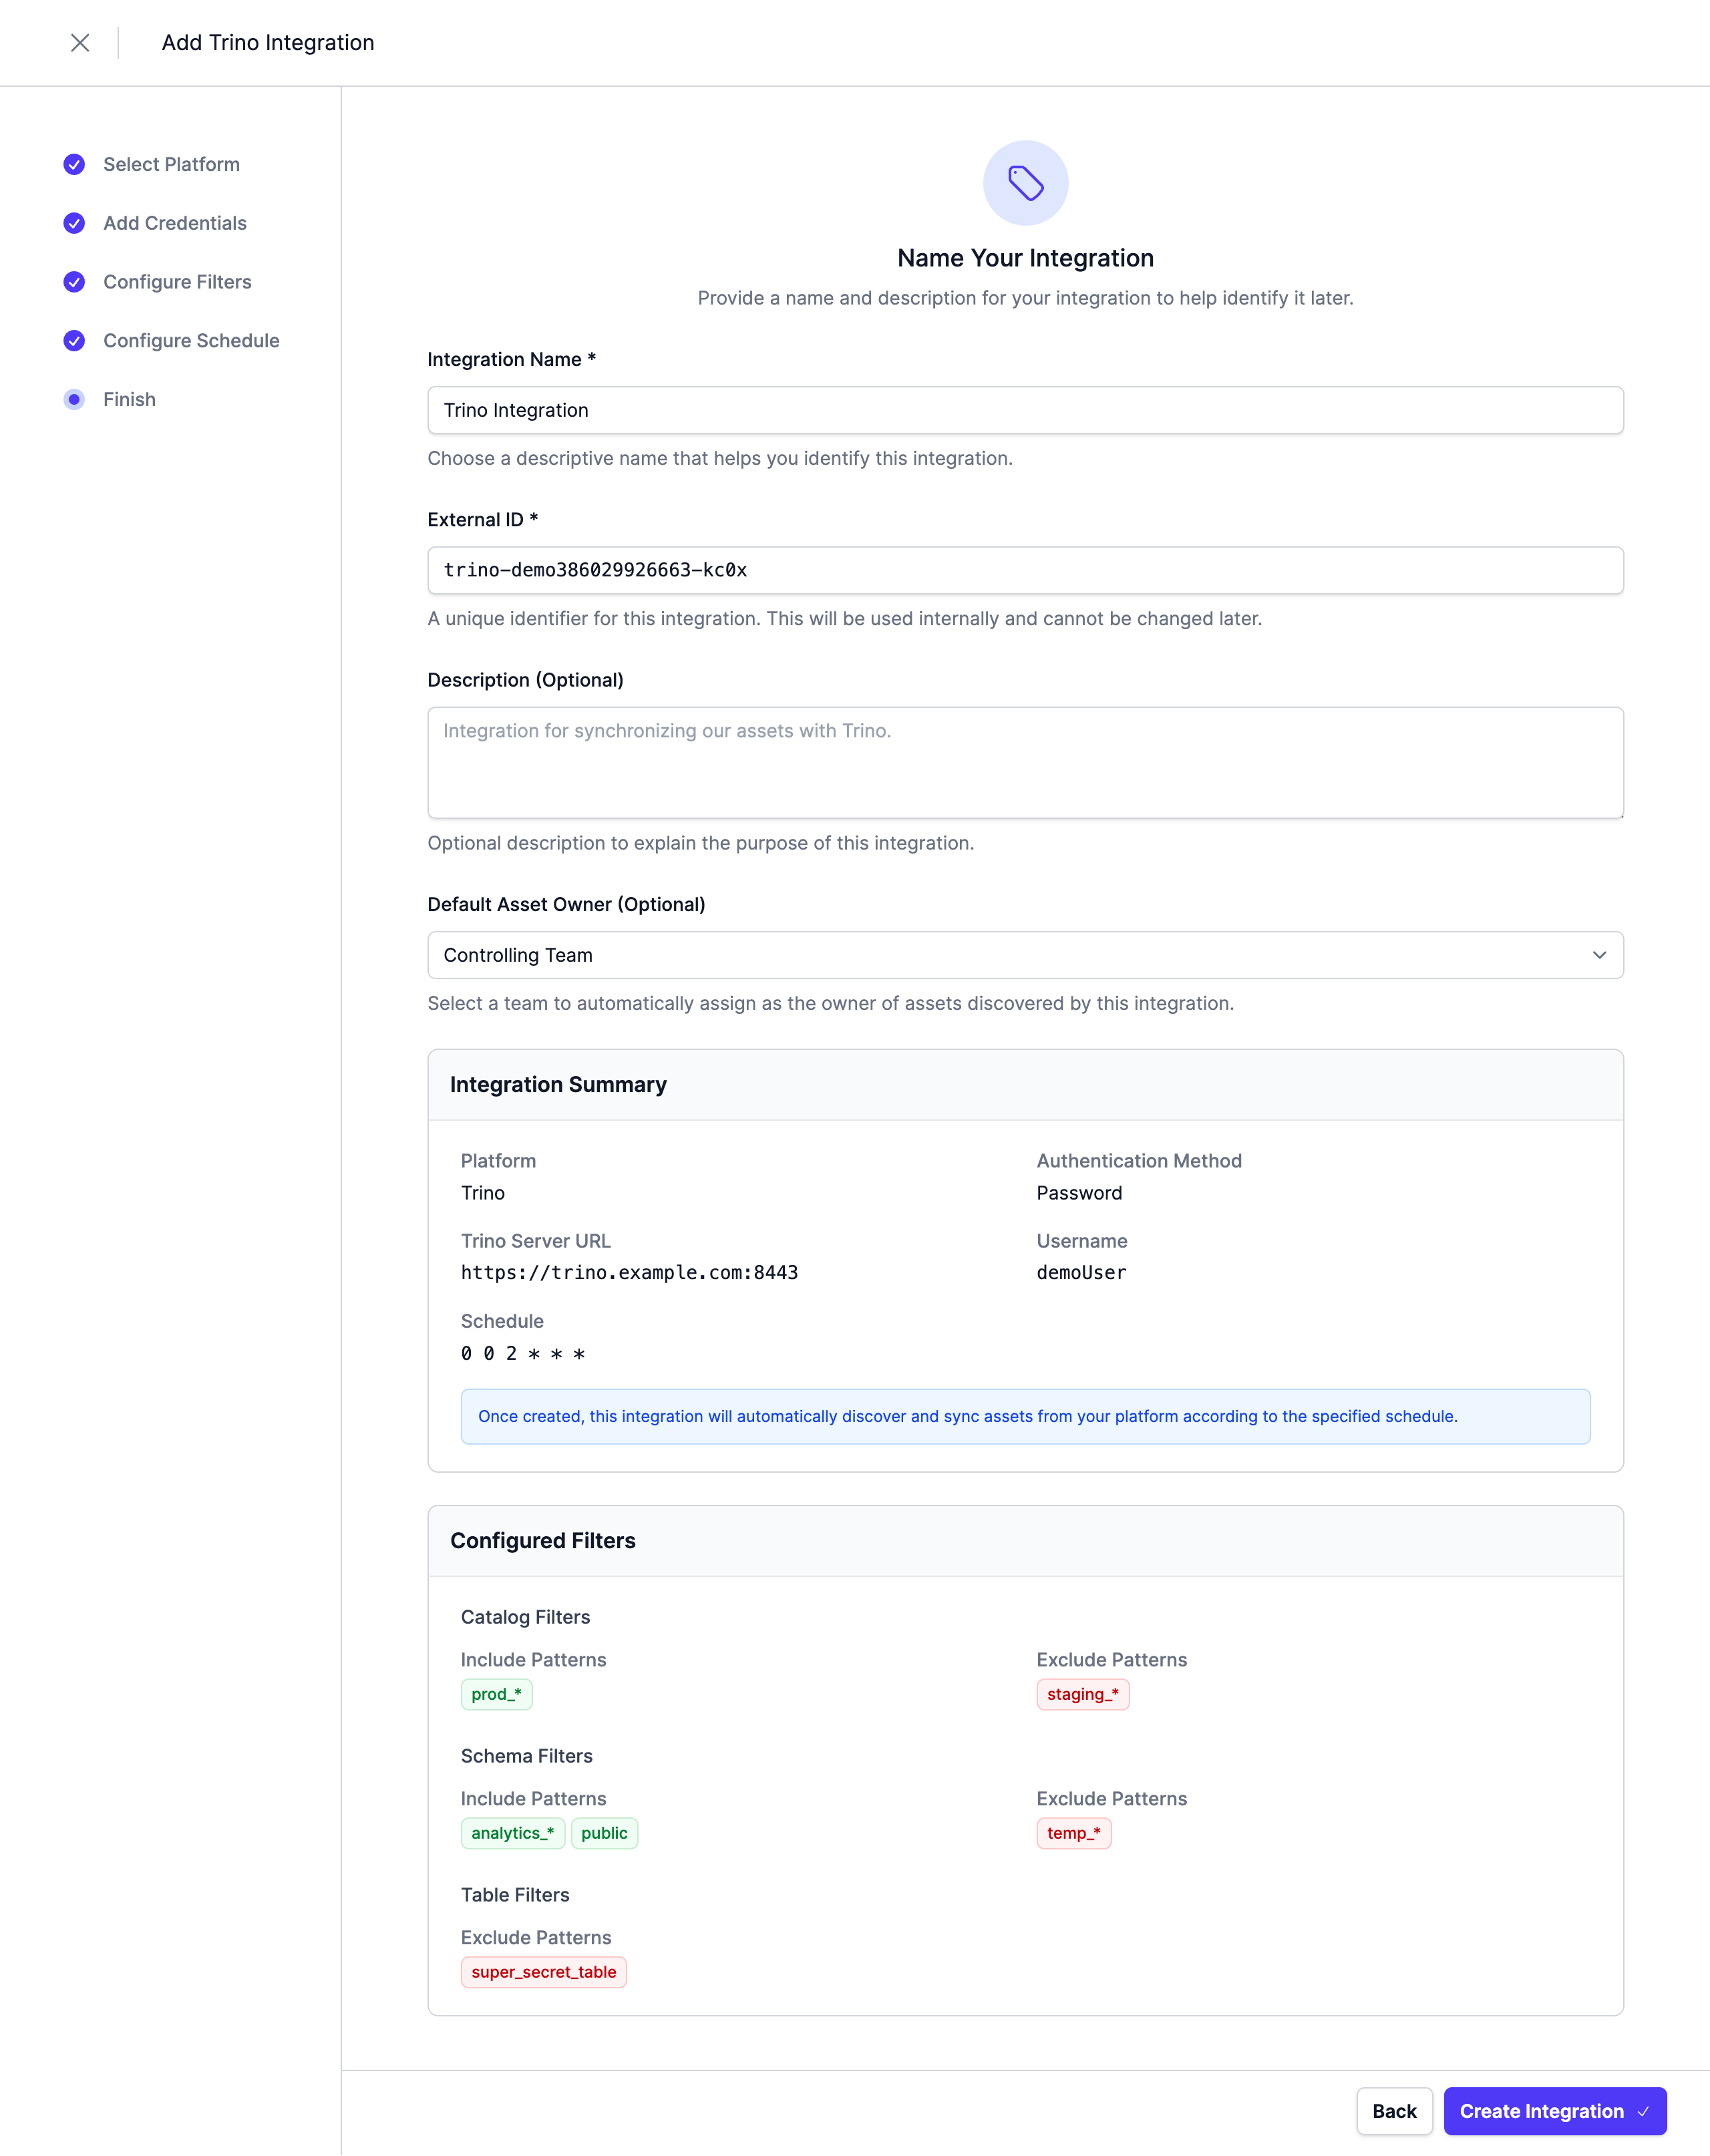Close the Add Trino Integration dialog
Image resolution: width=1710 pixels, height=2156 pixels.
[x=80, y=43]
